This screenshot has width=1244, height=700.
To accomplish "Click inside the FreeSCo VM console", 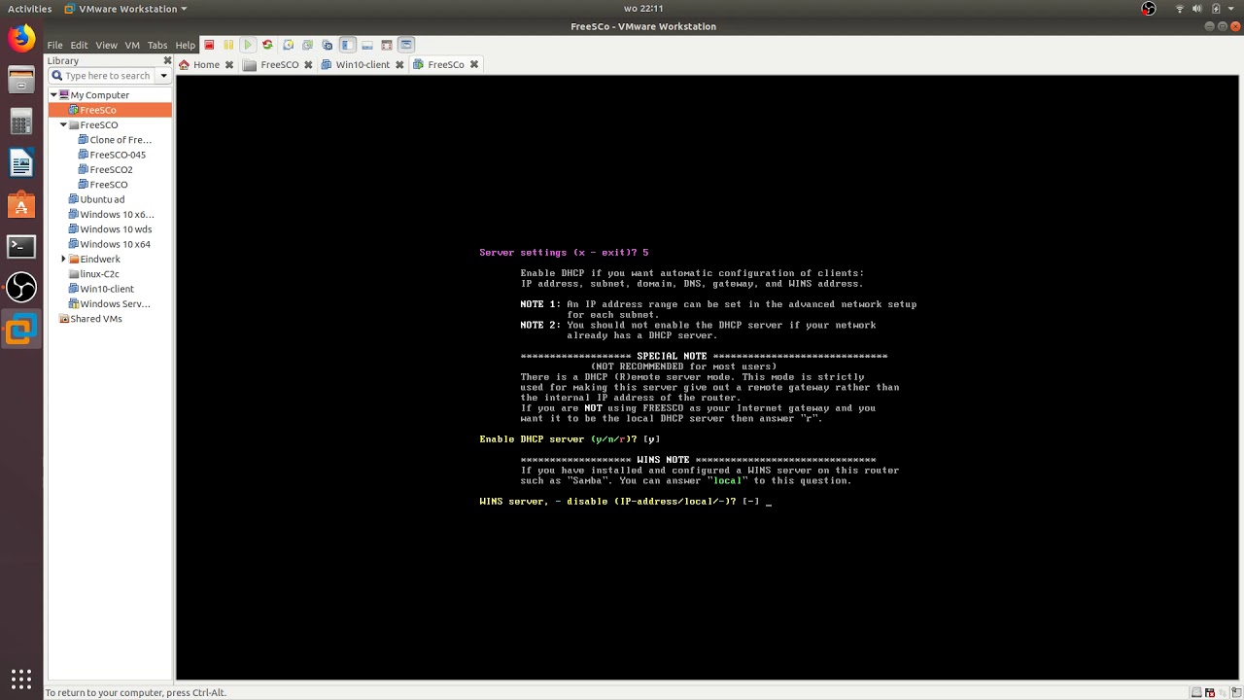I will (x=708, y=377).
